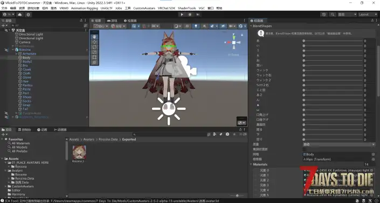
Task: Adjust the 笑い blend shape slider
Action: [x=333, y=65]
